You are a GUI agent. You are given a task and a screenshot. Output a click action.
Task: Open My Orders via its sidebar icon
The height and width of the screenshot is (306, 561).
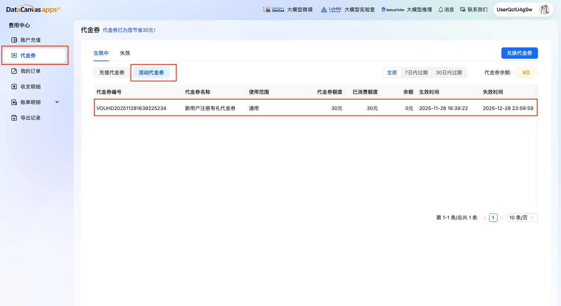(14, 71)
